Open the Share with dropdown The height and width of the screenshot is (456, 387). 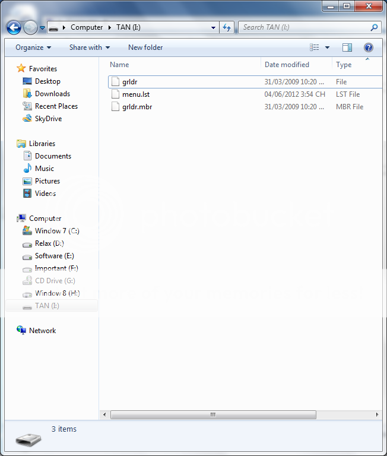pyautogui.click(x=89, y=47)
